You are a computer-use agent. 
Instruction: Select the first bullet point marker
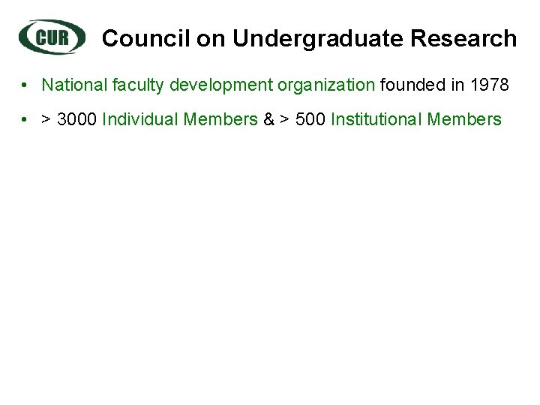tap(25, 85)
